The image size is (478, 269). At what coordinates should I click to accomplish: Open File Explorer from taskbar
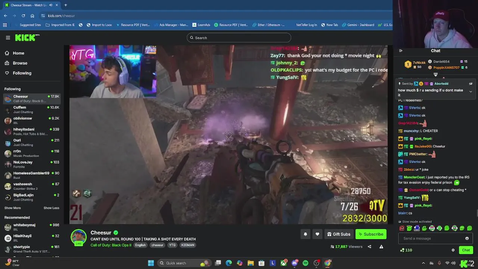click(251, 263)
